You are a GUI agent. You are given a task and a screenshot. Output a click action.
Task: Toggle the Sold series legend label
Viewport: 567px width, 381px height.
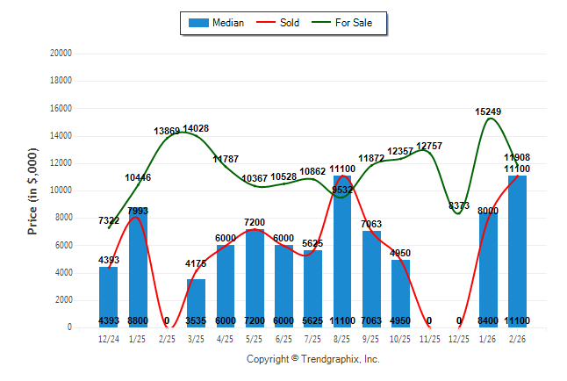coord(289,23)
